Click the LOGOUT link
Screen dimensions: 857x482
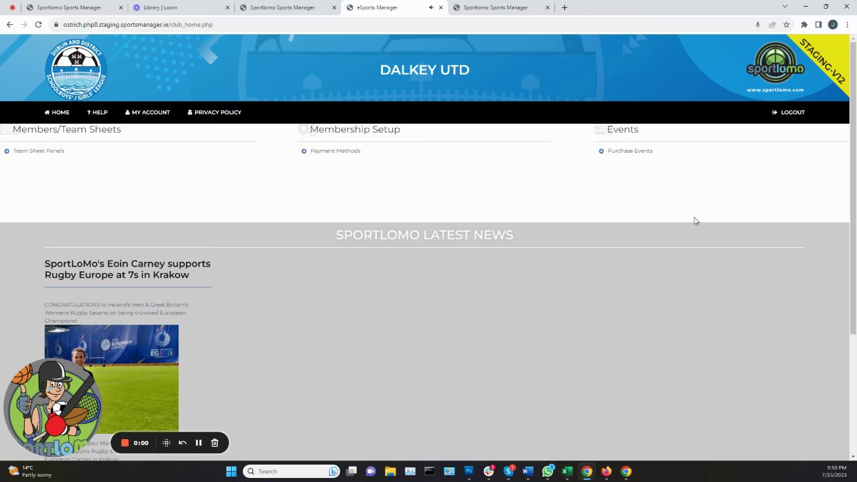click(x=788, y=112)
